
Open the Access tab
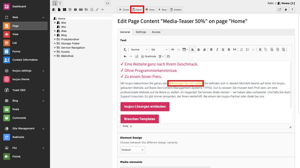[x=156, y=32]
